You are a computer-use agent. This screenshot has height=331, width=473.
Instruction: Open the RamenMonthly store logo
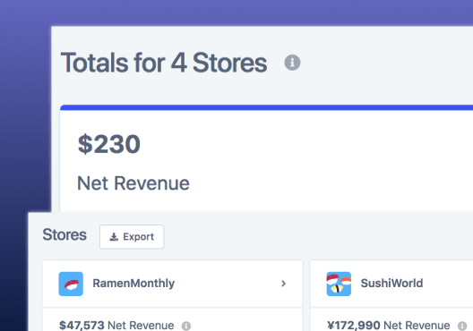71,284
